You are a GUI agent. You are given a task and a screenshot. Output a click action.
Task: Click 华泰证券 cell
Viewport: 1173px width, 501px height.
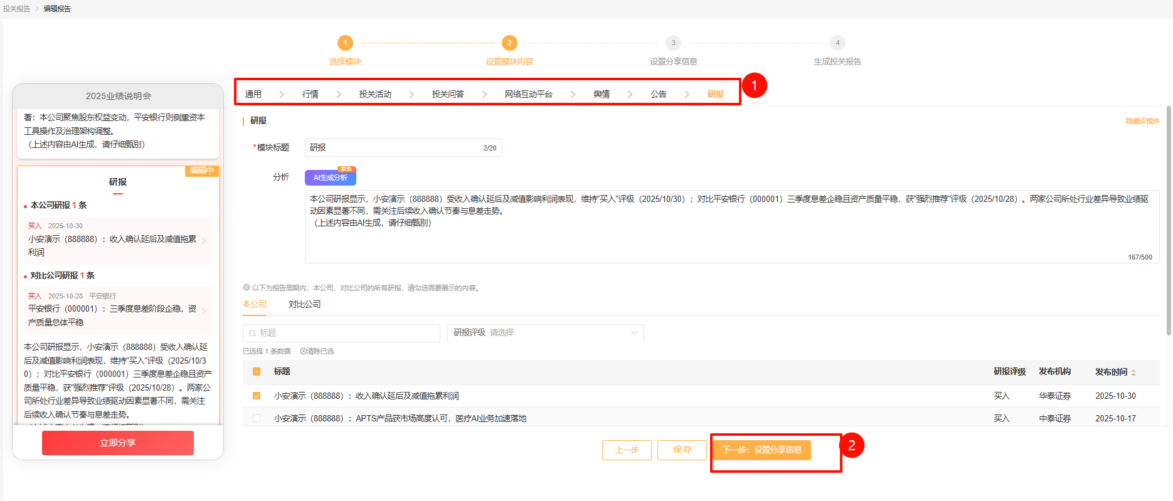(x=1055, y=396)
